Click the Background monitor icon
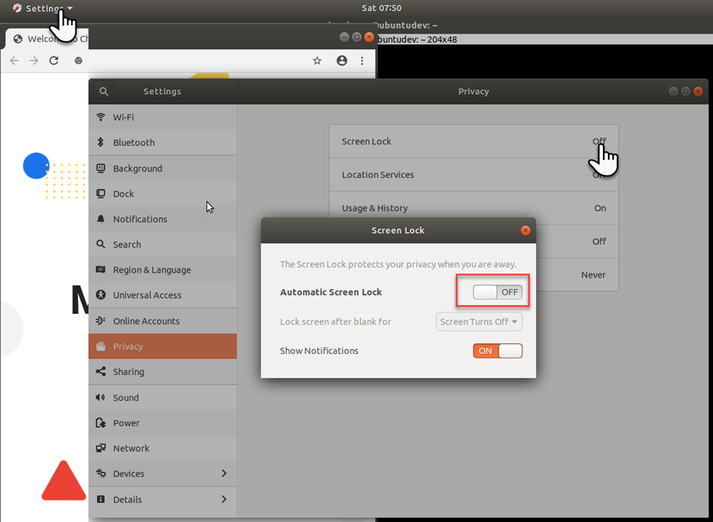Viewport: 713px width, 522px height. click(x=101, y=168)
